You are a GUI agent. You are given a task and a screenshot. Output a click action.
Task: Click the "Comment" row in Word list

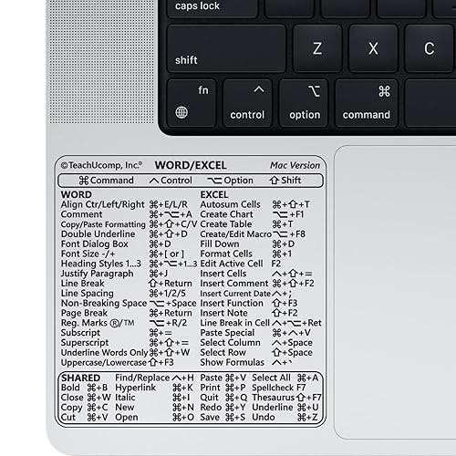click(127, 214)
